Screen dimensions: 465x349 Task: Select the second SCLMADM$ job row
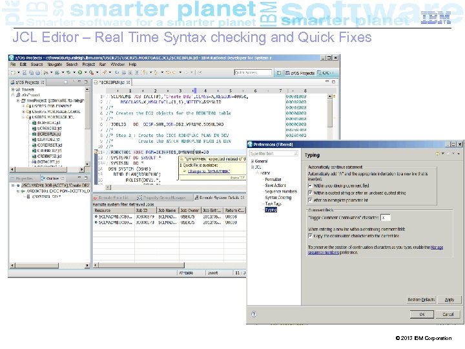[x=169, y=222]
